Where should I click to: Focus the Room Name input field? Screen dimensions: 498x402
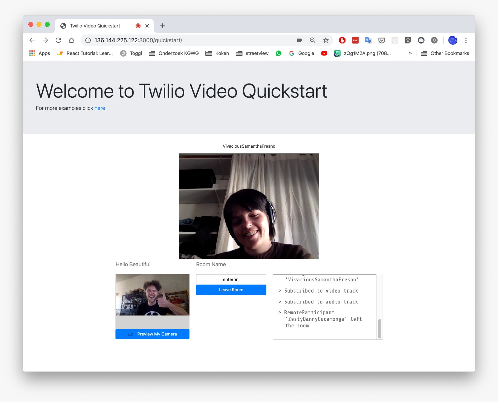pyautogui.click(x=231, y=279)
